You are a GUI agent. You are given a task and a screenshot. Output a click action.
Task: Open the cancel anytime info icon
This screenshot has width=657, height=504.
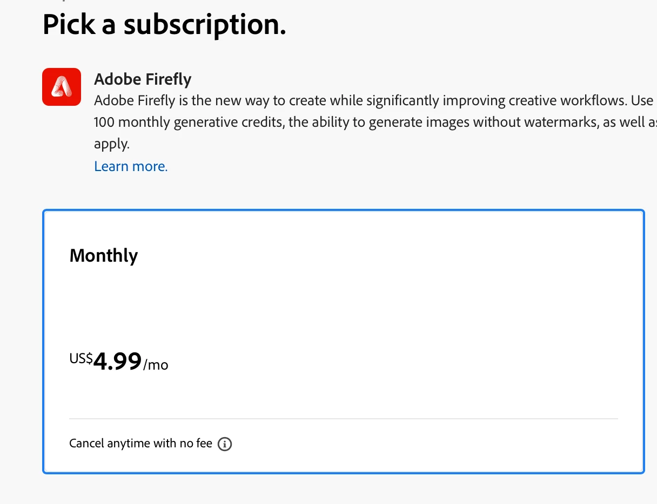[225, 444]
